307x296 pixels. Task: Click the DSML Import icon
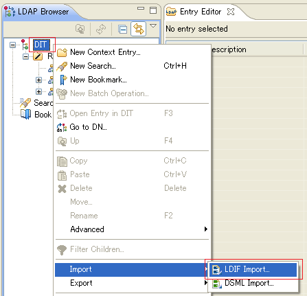tap(216, 284)
